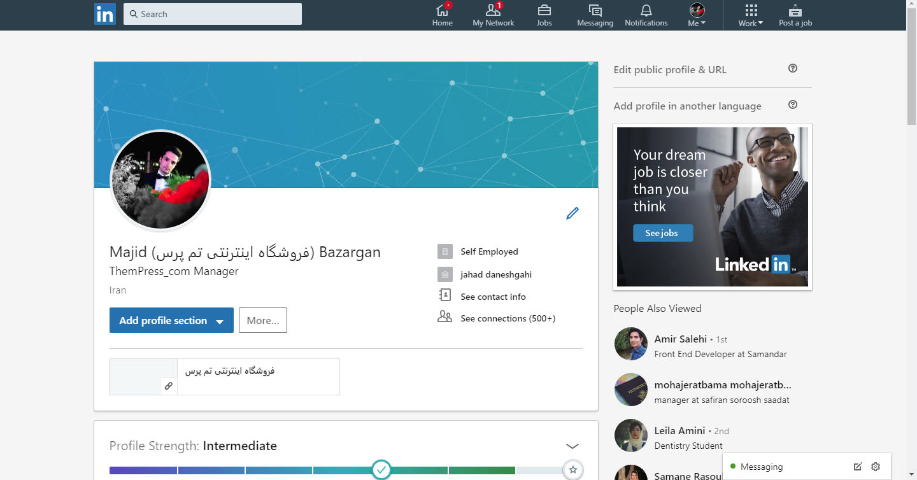Click the More... button
917x480 pixels.
pos(263,320)
